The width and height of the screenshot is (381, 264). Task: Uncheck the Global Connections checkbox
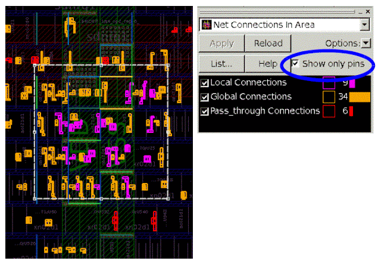[x=205, y=97]
